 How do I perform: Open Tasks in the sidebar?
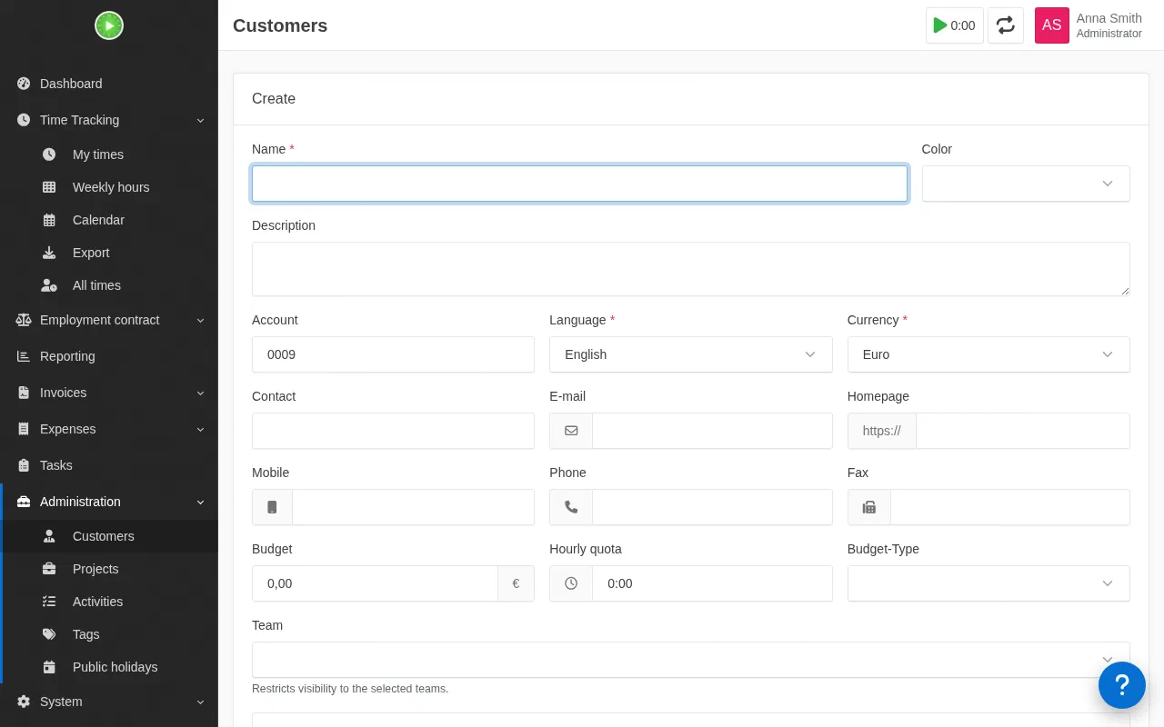coord(109,465)
